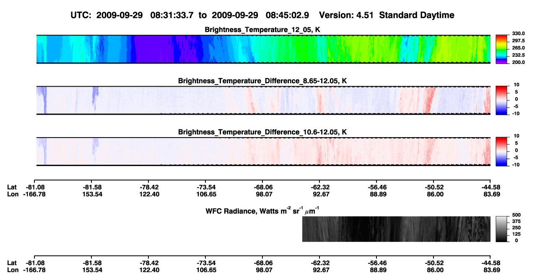Viewport: 545px width, 279px height.
Task: Click the 375 tick on grayscale color bar
Action: click(516, 221)
